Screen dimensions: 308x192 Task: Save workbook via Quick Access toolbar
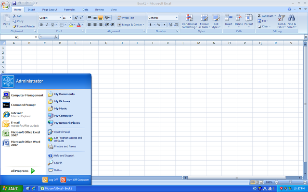[x=14, y=3]
